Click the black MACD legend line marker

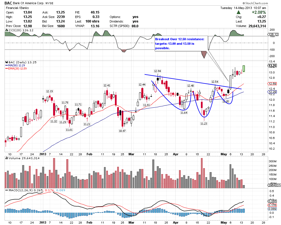coord(7,190)
